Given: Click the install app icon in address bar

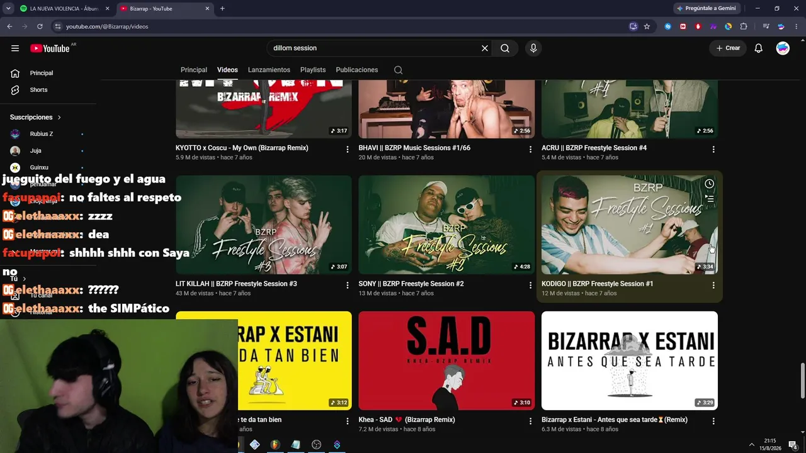Looking at the screenshot, I should tap(633, 26).
